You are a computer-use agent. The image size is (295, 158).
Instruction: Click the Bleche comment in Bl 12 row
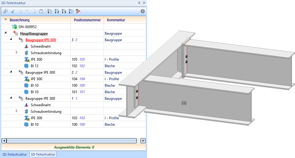[x=110, y=66]
